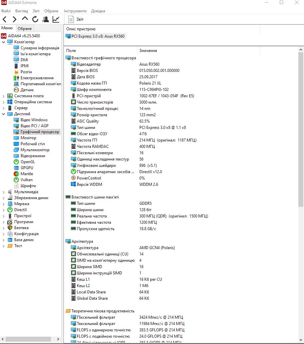
Task: Click the Vulkan tree icon
Action: point(16,180)
